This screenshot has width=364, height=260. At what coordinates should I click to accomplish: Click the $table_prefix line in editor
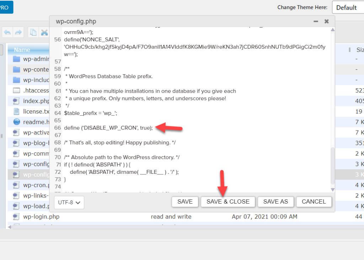(91, 113)
